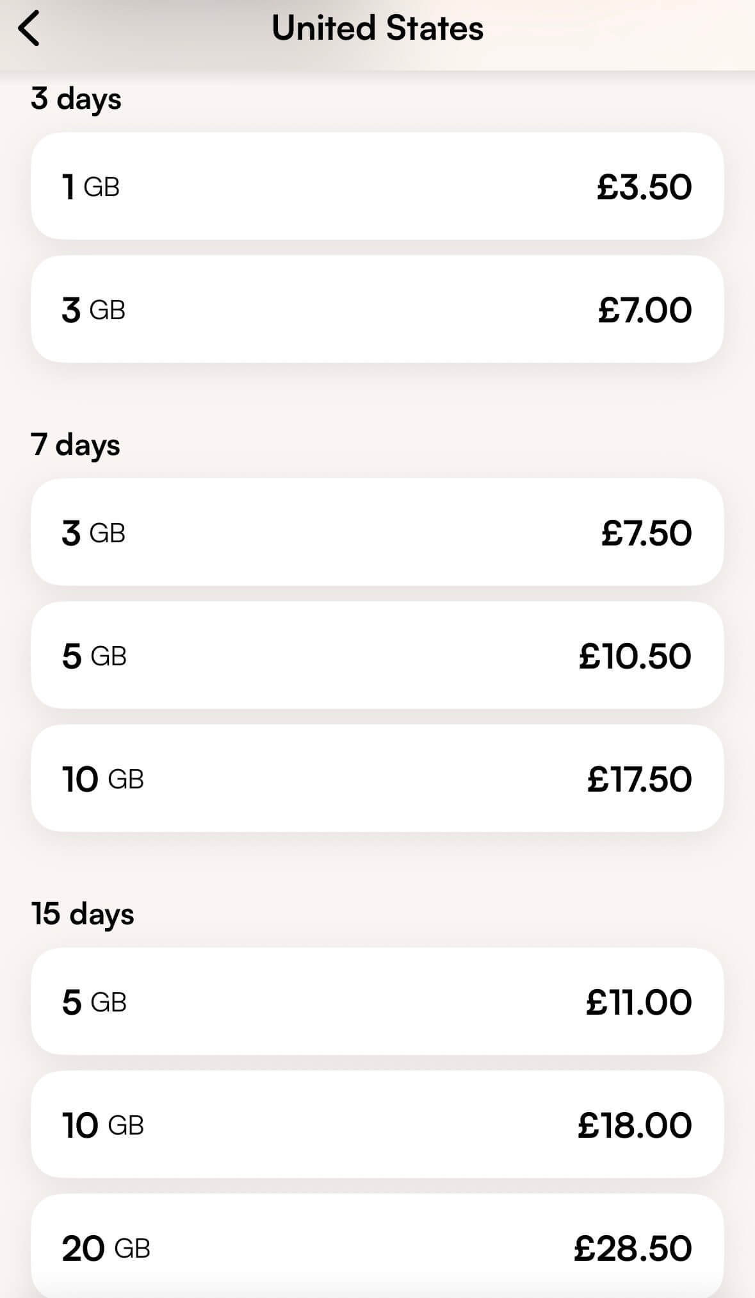Select the 1 GB 3-day plan
The width and height of the screenshot is (755, 1298).
point(377,187)
